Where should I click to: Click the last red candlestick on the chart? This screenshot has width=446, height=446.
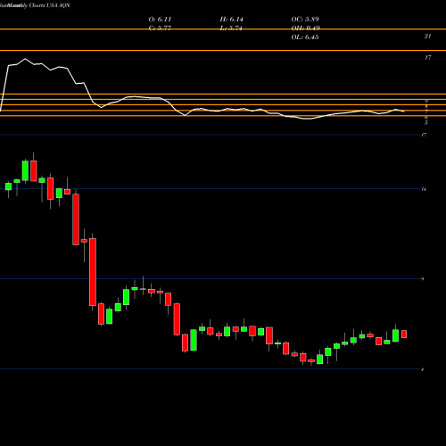[404, 334]
